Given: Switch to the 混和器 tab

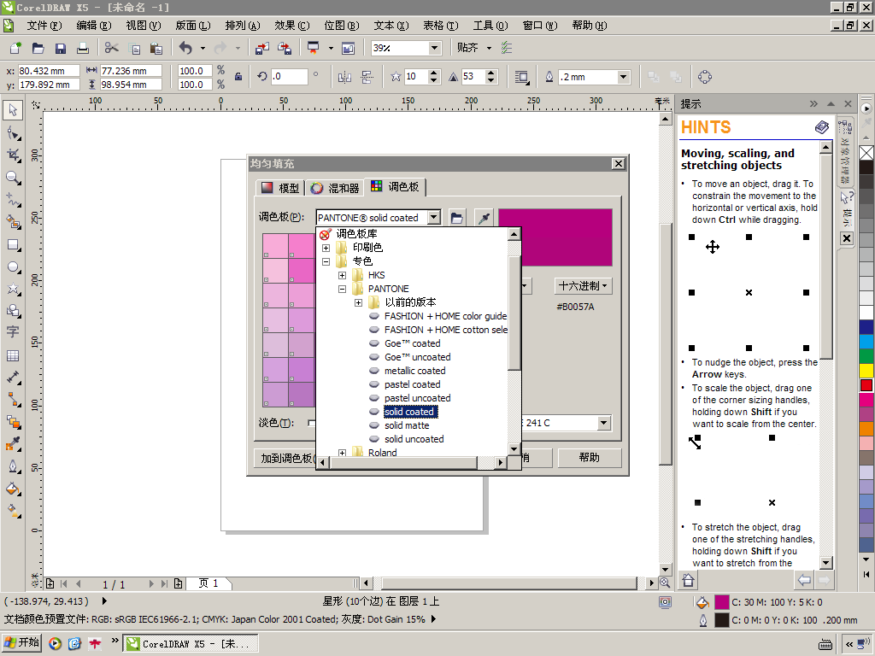Looking at the screenshot, I should 335,188.
